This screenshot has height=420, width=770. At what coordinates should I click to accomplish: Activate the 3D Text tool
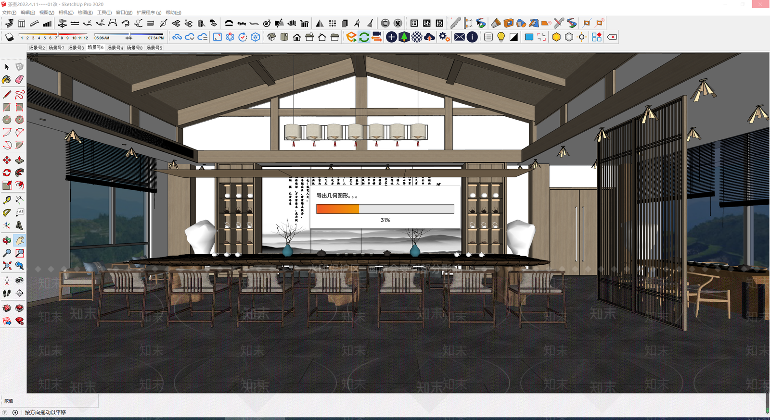[19, 225]
